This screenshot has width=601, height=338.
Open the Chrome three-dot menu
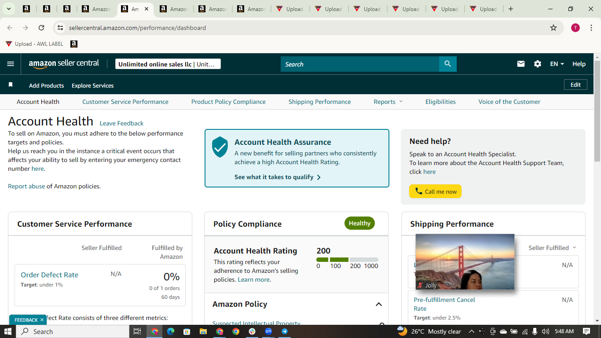[591, 28]
